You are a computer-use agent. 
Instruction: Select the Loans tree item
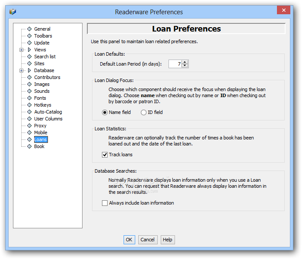41,139
